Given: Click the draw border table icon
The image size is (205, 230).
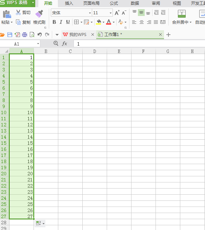Looking at the screenshot, I should (x=87, y=22).
